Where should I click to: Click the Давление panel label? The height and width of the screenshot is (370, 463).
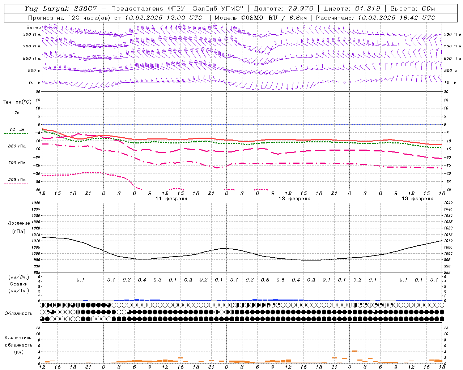pos(19,223)
